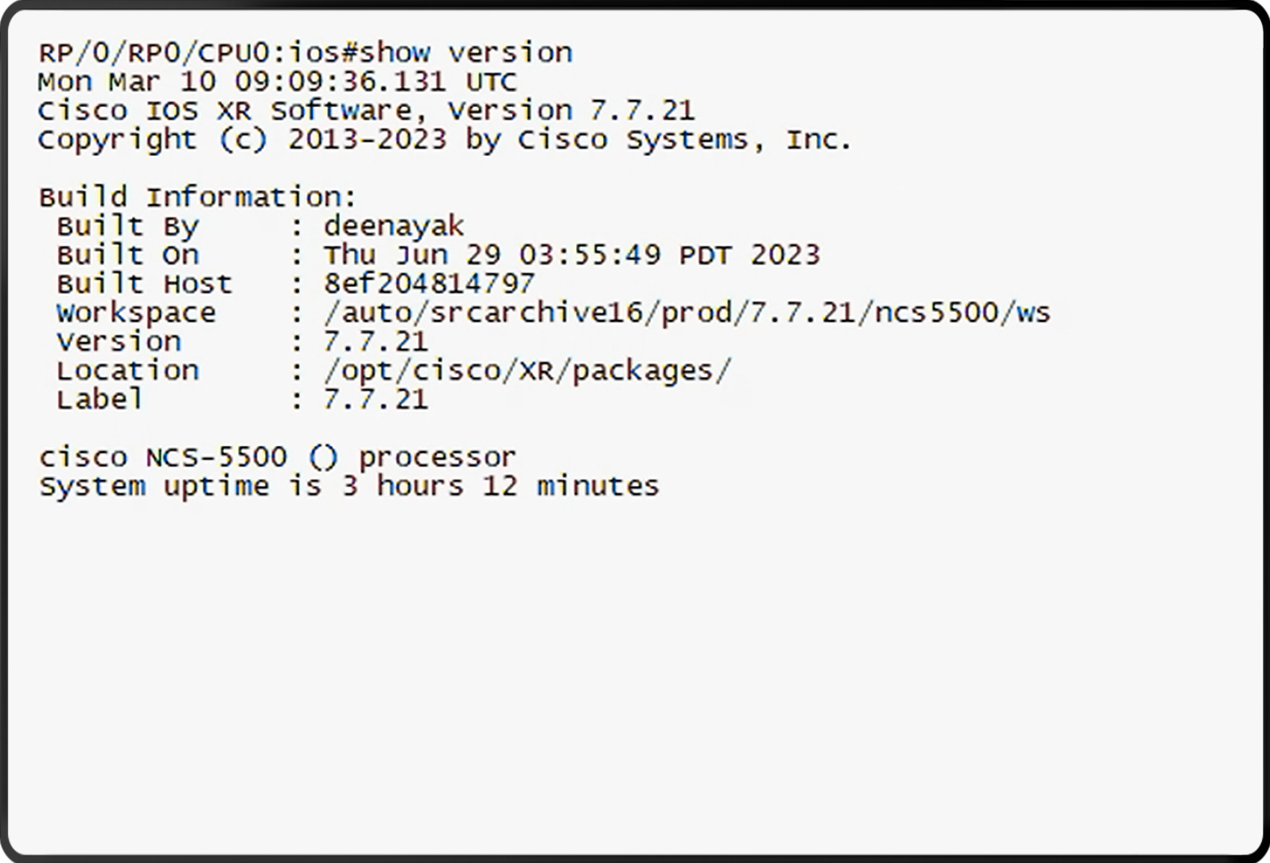The height and width of the screenshot is (863, 1270).
Task: Click the 'cisco NCS-5500 () processor' line
Action: point(277,457)
